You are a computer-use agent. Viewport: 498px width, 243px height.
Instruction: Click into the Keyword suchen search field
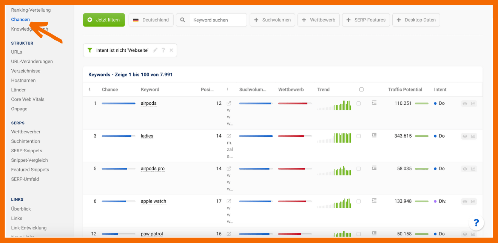click(217, 20)
